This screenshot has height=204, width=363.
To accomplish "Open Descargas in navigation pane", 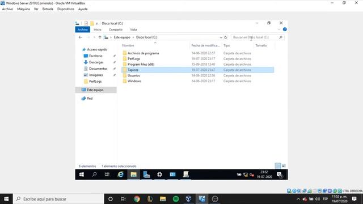I will click(x=96, y=62).
